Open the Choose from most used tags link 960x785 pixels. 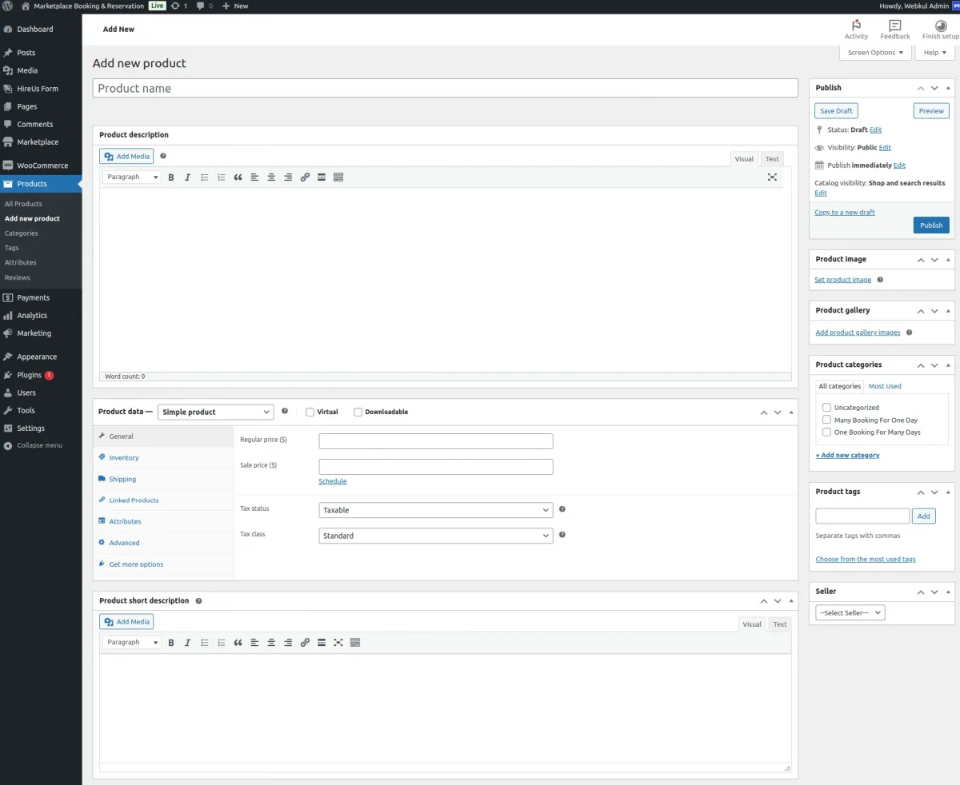coord(866,559)
